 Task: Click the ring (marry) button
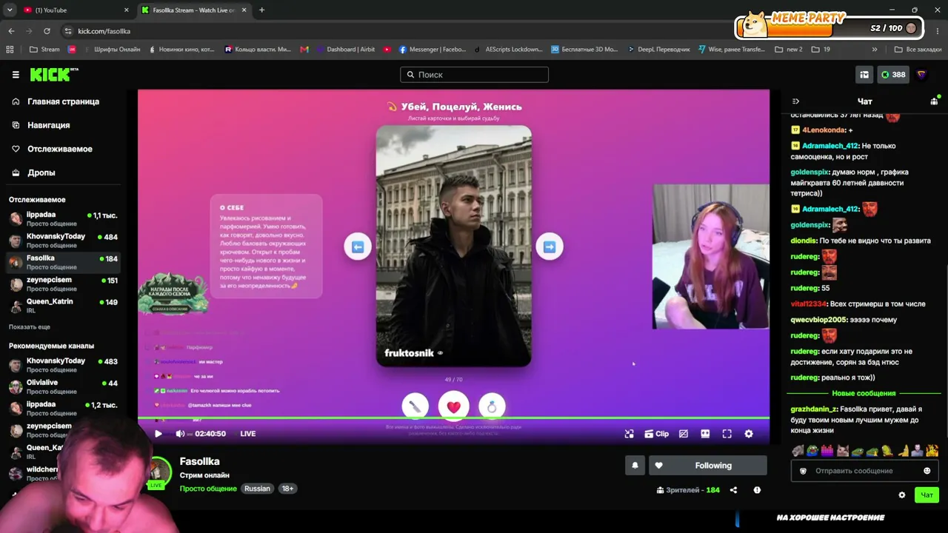pos(492,406)
